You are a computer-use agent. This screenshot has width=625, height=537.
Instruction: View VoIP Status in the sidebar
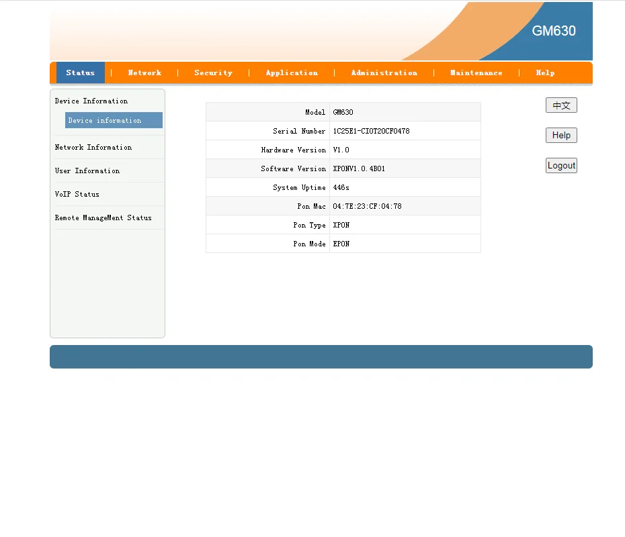click(77, 194)
